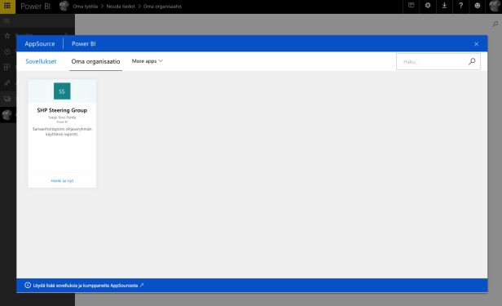The width and height of the screenshot is (502, 306).
Task: Click the SS app tile icon
Action: [62, 91]
